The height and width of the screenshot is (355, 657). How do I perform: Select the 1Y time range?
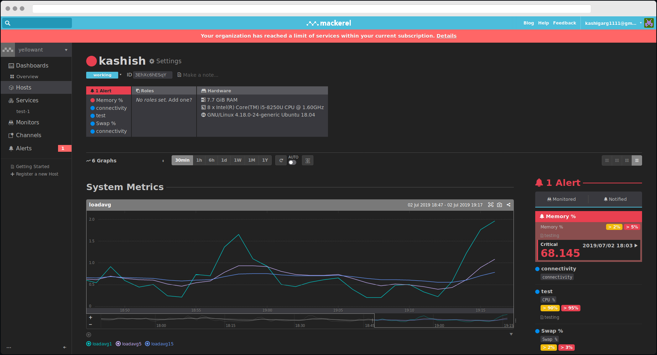[265, 160]
